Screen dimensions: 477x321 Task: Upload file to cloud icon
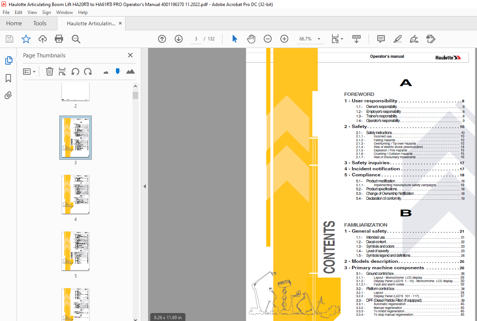43,39
